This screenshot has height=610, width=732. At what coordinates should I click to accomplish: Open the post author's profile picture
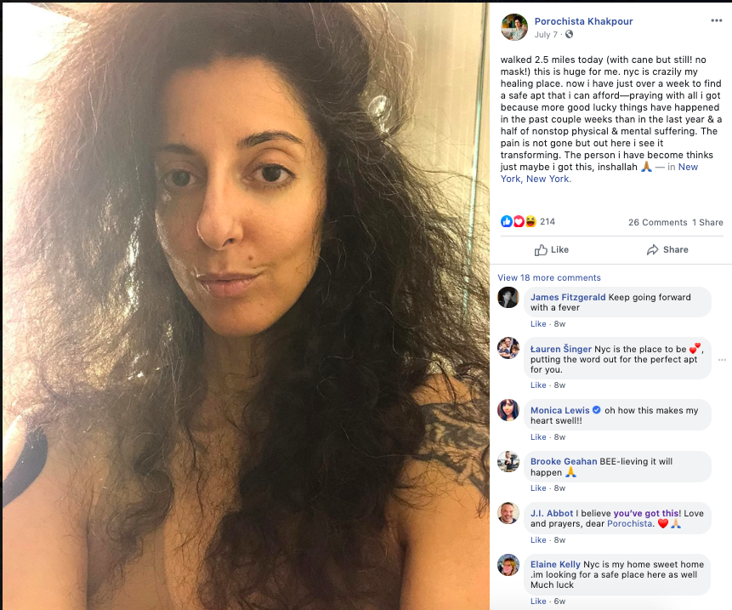click(514, 26)
